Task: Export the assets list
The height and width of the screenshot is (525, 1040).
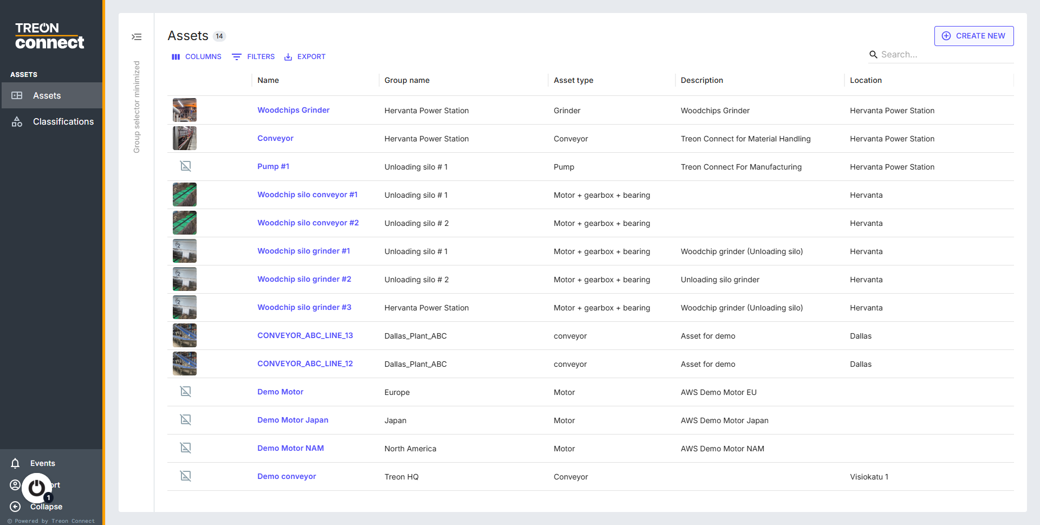Action: (x=305, y=57)
